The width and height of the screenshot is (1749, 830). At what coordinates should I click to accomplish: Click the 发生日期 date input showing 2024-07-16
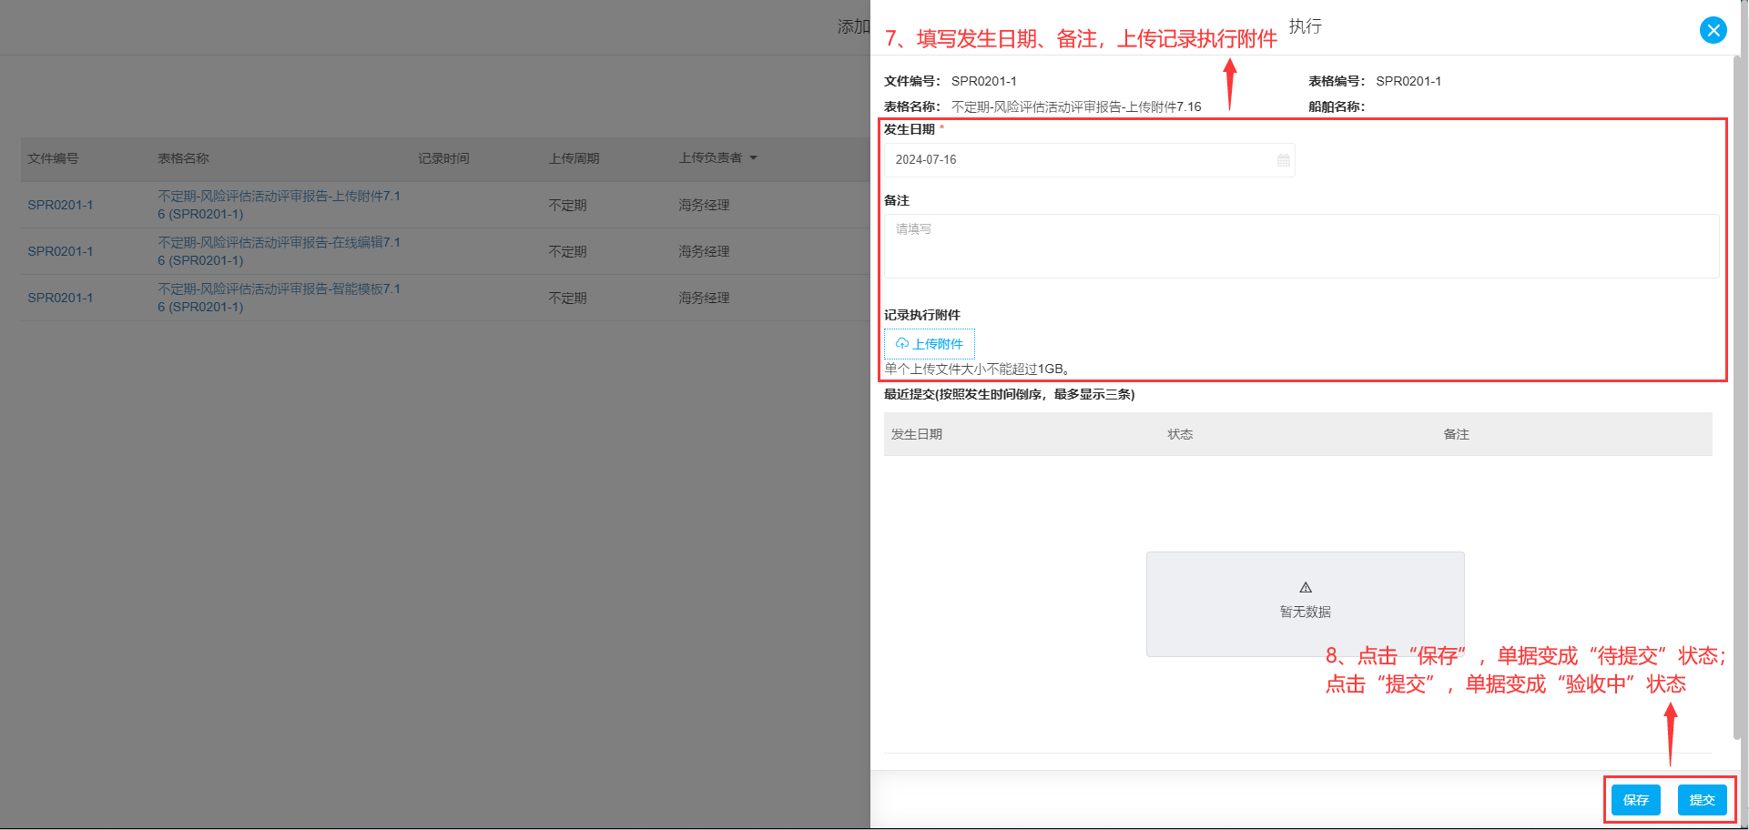(x=1089, y=160)
